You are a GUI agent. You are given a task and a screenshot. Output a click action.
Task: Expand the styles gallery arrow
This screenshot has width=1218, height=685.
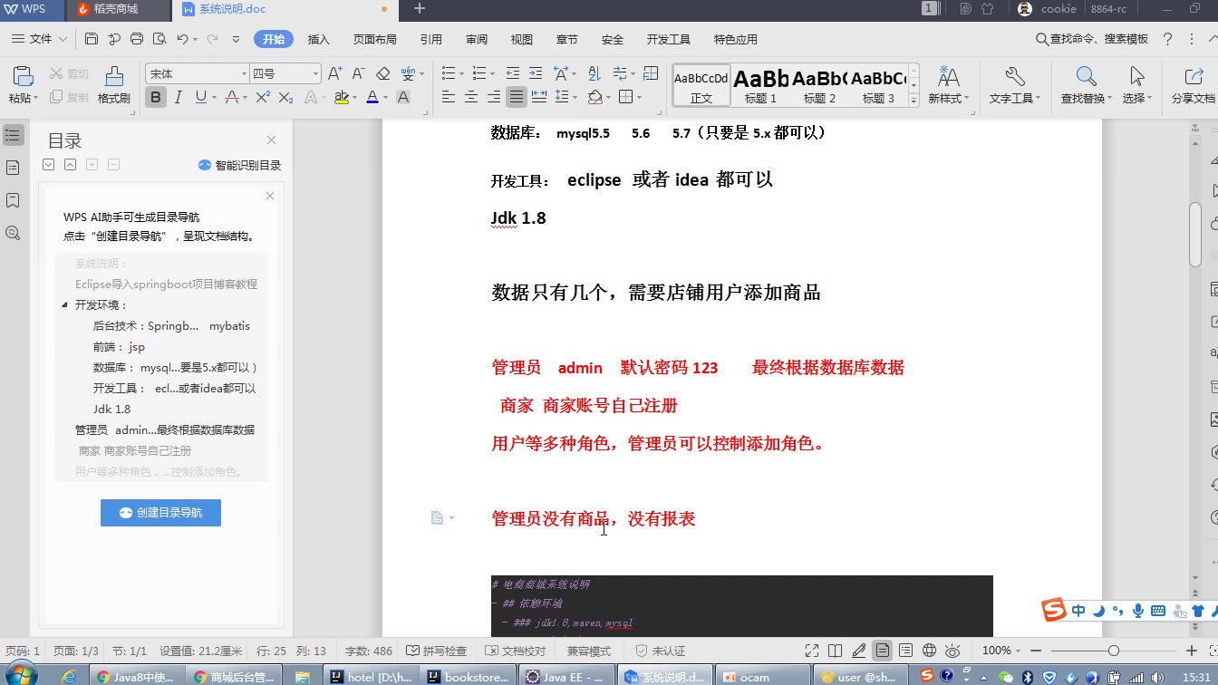(x=913, y=101)
